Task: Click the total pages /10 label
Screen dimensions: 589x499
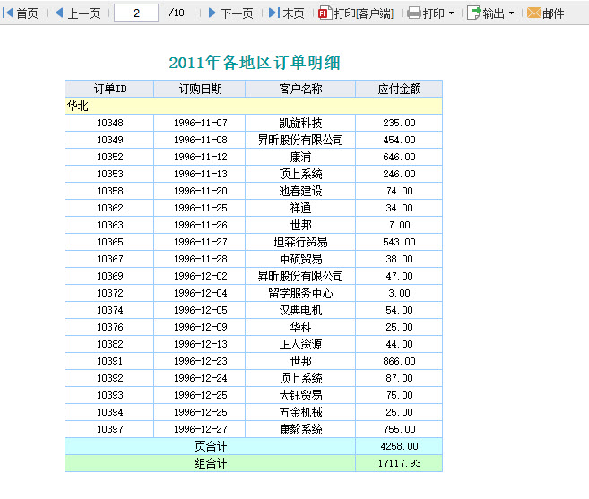Action: (x=177, y=13)
